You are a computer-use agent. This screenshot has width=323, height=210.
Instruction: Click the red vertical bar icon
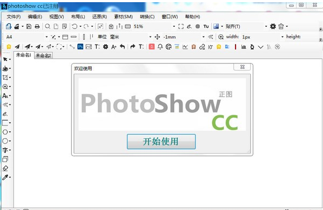pyautogui.click(x=235, y=47)
